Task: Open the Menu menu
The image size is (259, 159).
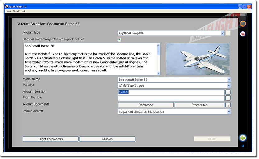Action: pyautogui.click(x=8, y=11)
